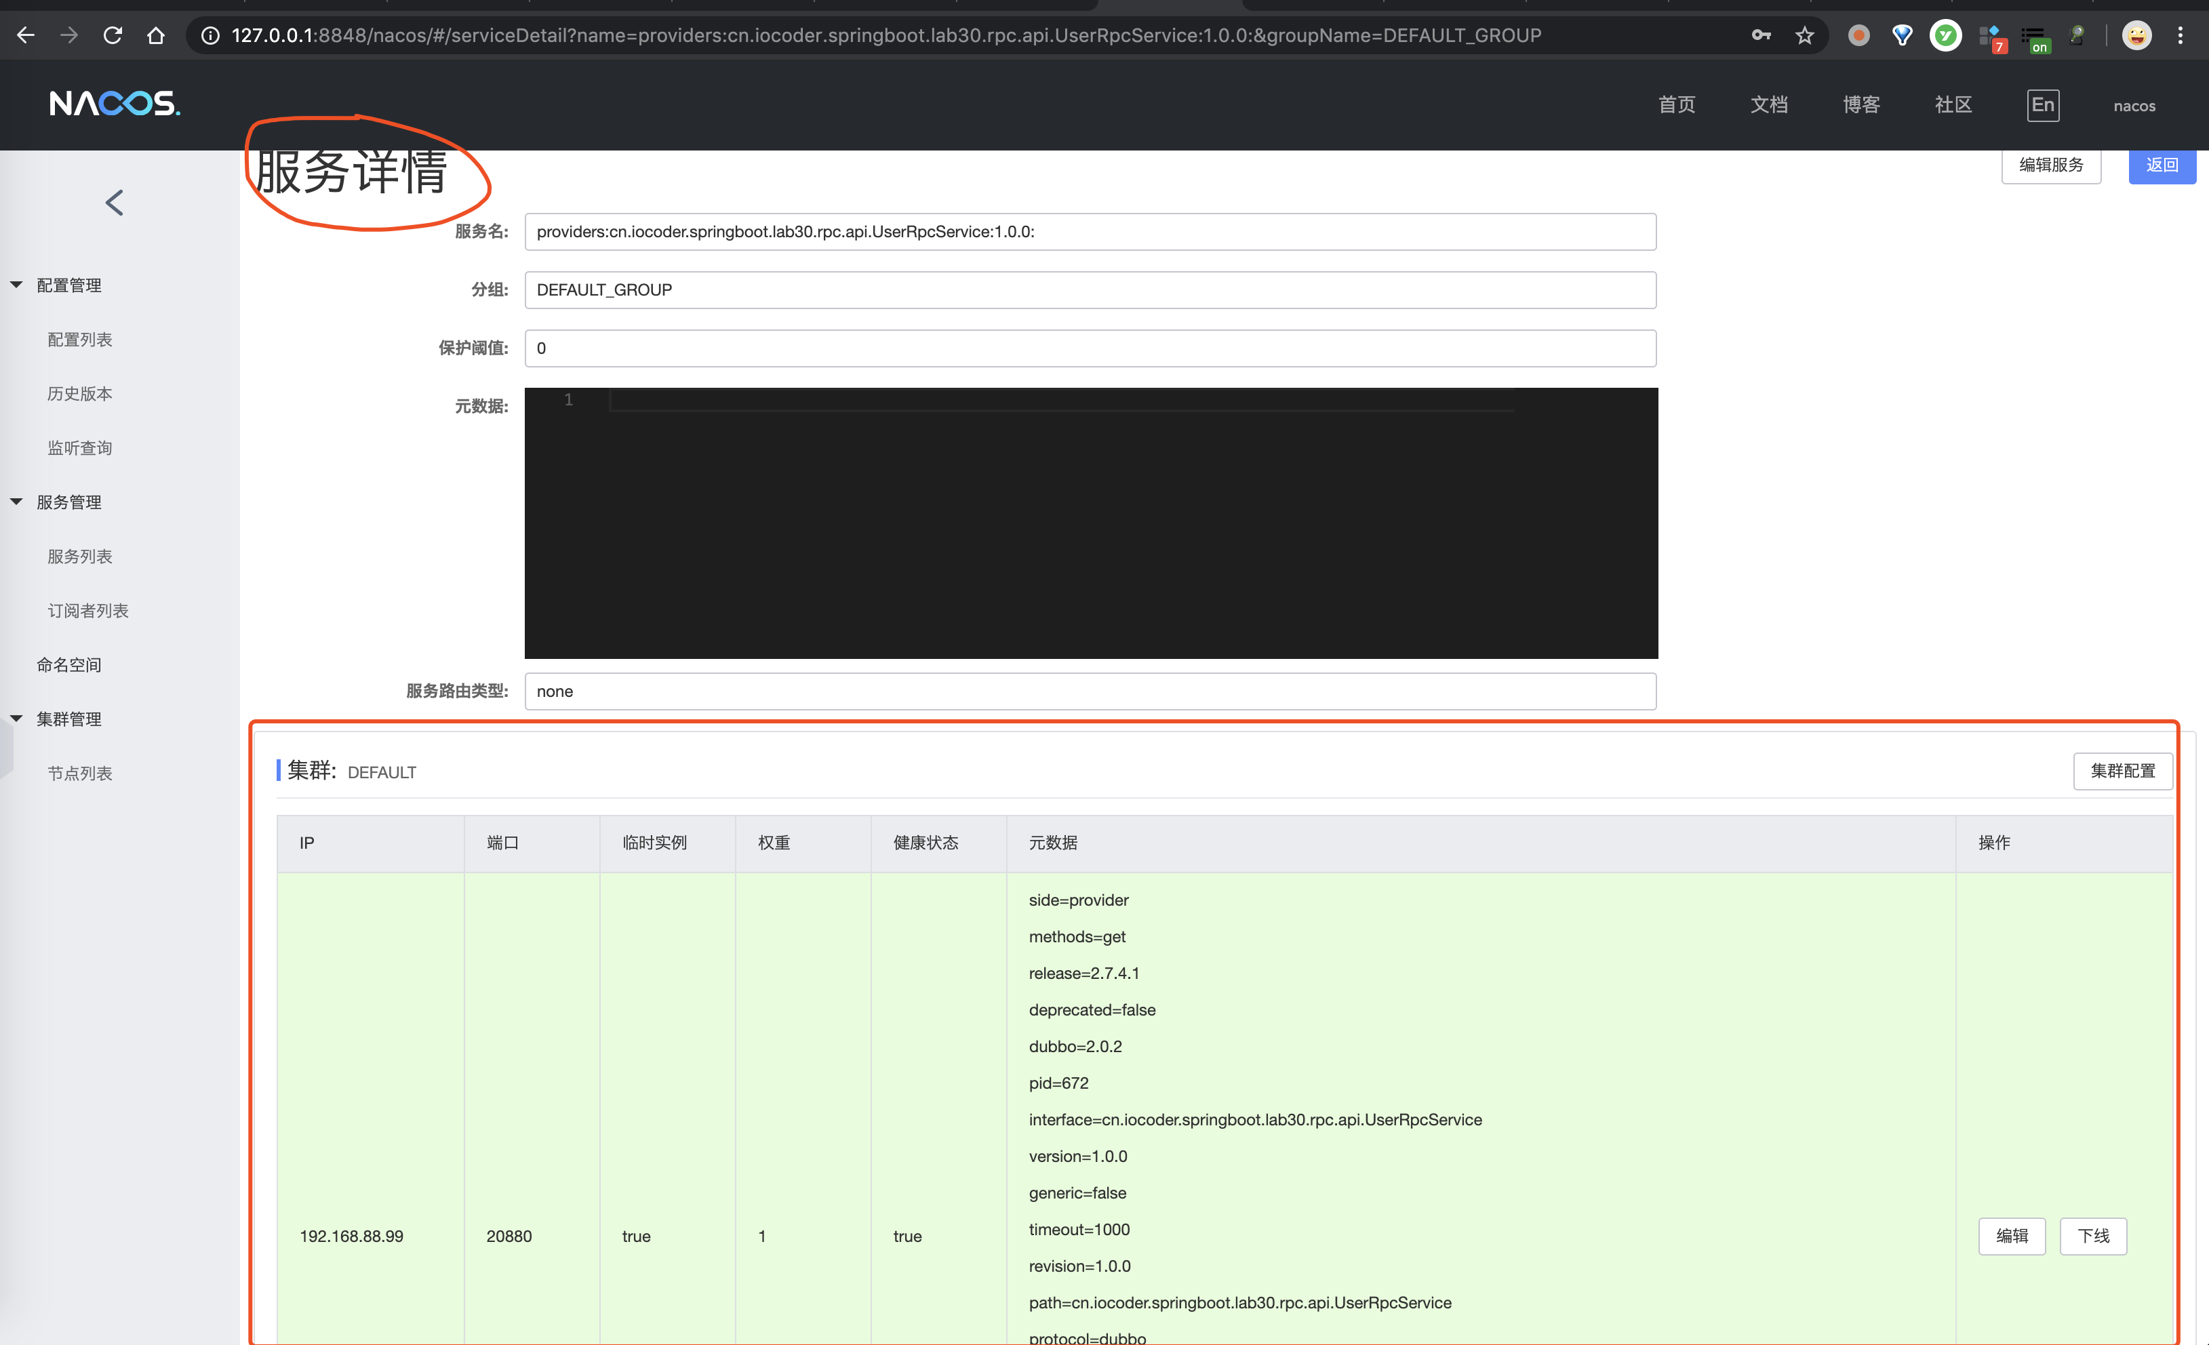
Task: Click into the 保护阈值 input field
Action: (1090, 349)
